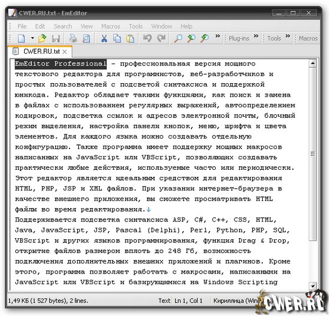Screen dimensions: 330x316
Task: Click the Text mode status bar entry
Action: [164, 301]
